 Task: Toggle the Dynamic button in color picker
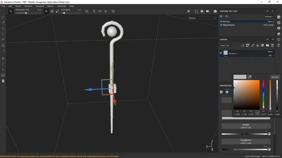[x=275, y=77]
